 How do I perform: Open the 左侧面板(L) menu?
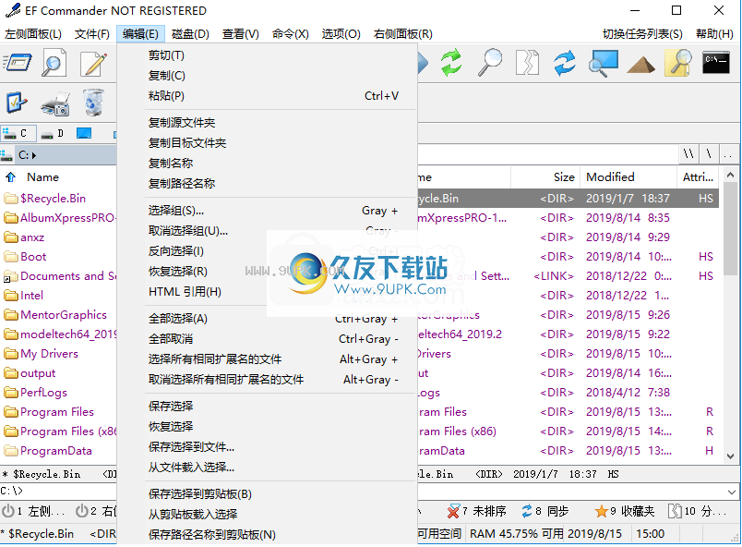pyautogui.click(x=33, y=34)
